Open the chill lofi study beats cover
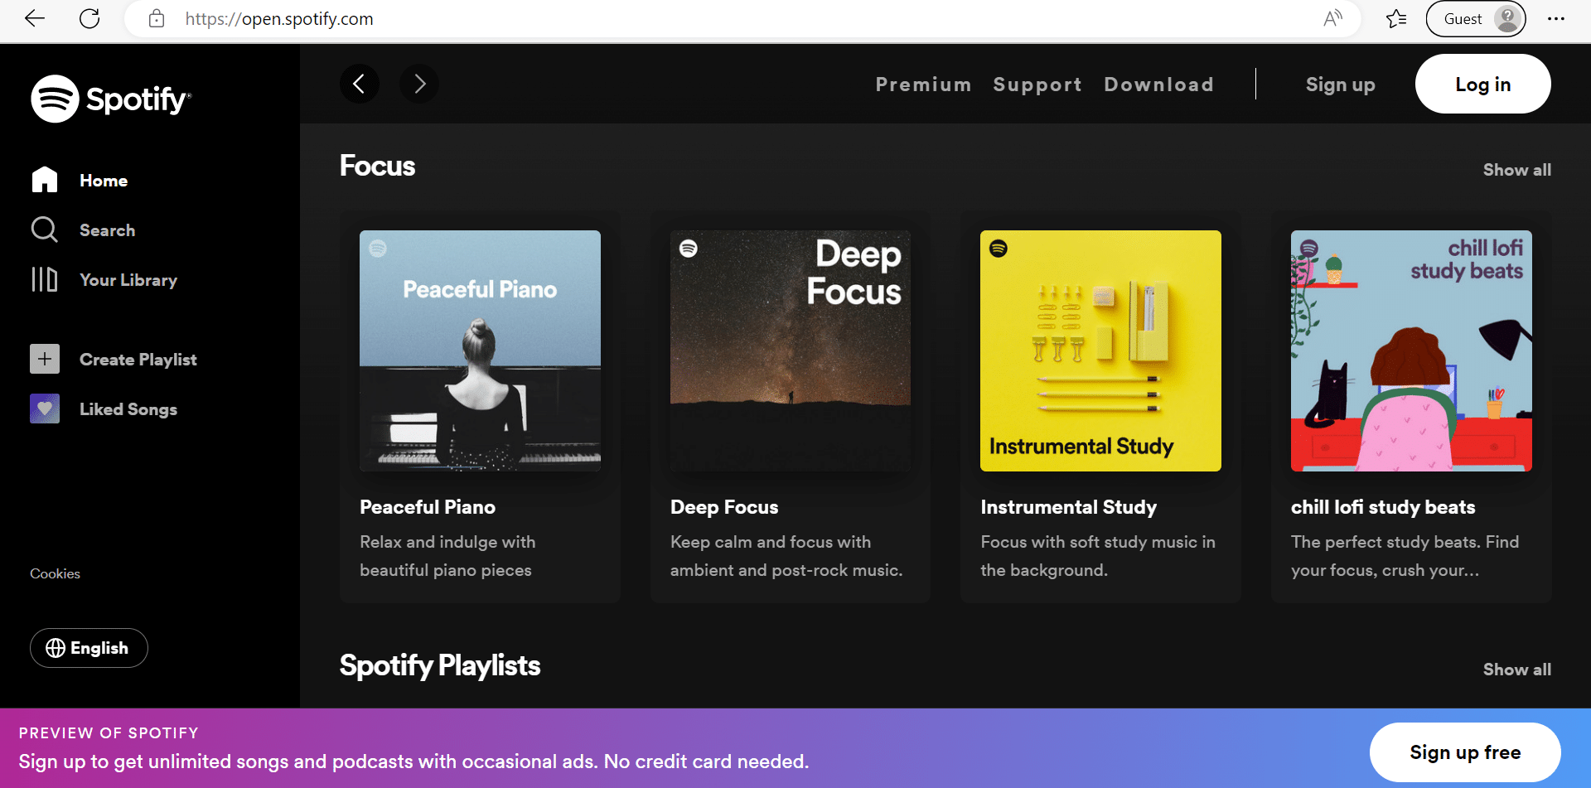The image size is (1591, 788). click(x=1411, y=350)
